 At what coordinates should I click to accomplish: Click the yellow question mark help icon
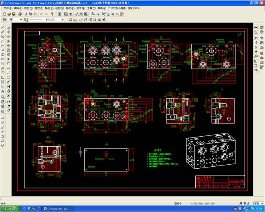point(52,14)
